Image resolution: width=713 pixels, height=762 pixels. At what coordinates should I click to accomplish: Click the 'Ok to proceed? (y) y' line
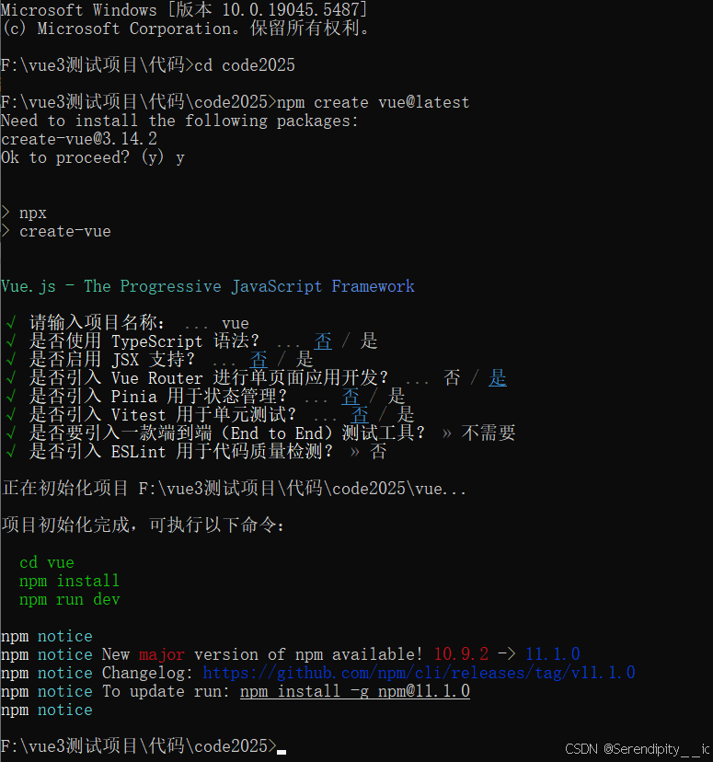[93, 157]
